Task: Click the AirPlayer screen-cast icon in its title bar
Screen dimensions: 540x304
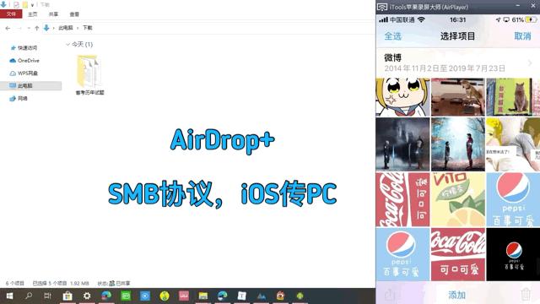Action: tap(382, 8)
